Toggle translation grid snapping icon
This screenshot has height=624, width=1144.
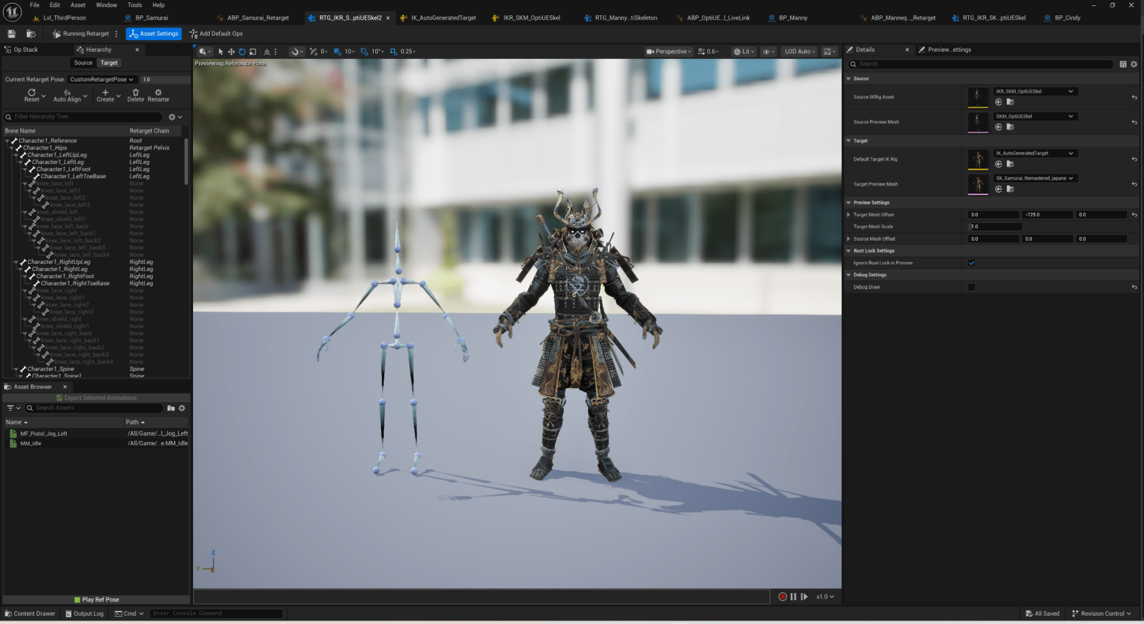(x=337, y=52)
